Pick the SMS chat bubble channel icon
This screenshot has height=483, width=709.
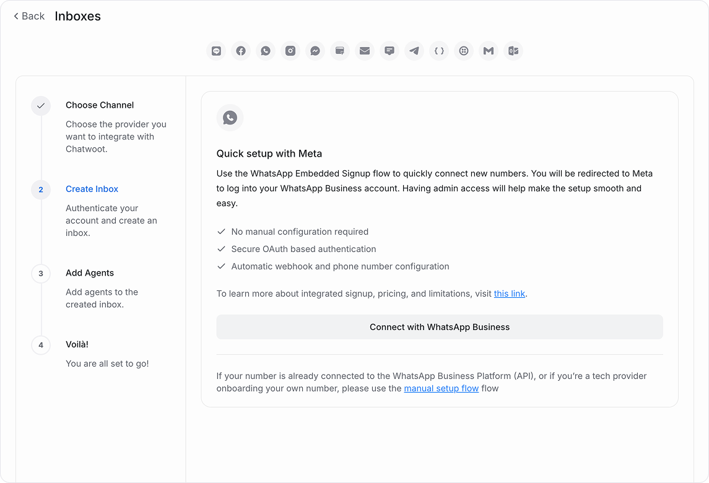tap(389, 51)
